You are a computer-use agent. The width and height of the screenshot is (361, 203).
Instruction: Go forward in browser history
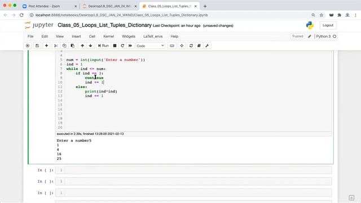[14, 15]
